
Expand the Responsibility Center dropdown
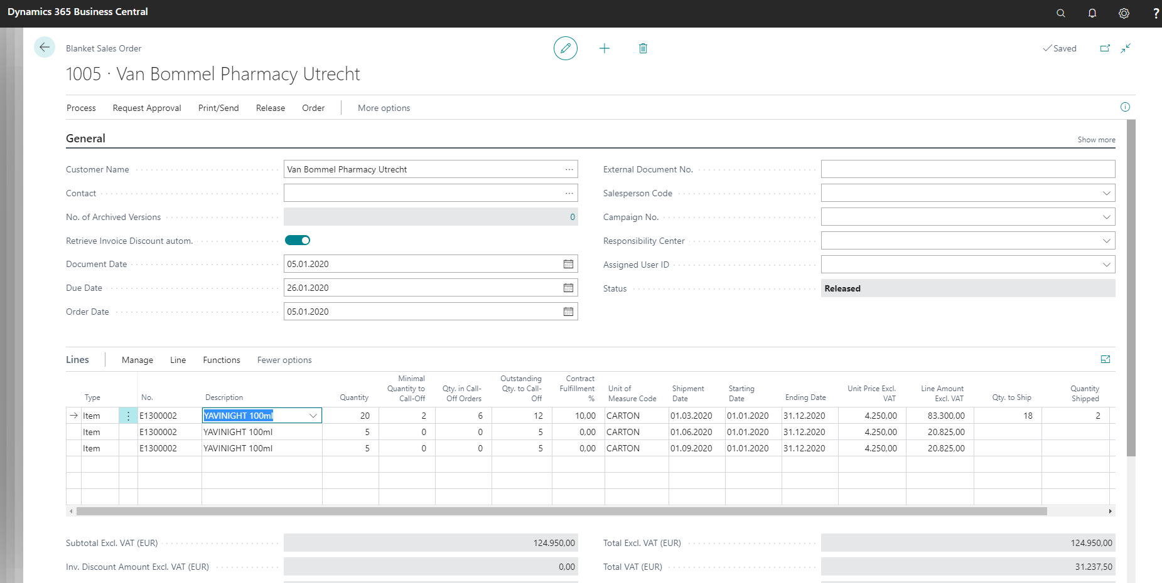[1106, 241]
